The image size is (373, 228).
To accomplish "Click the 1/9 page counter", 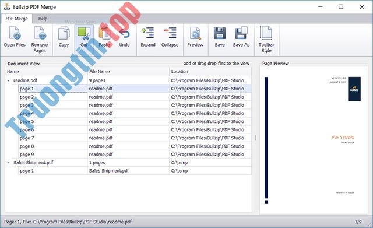I will click(x=358, y=222).
